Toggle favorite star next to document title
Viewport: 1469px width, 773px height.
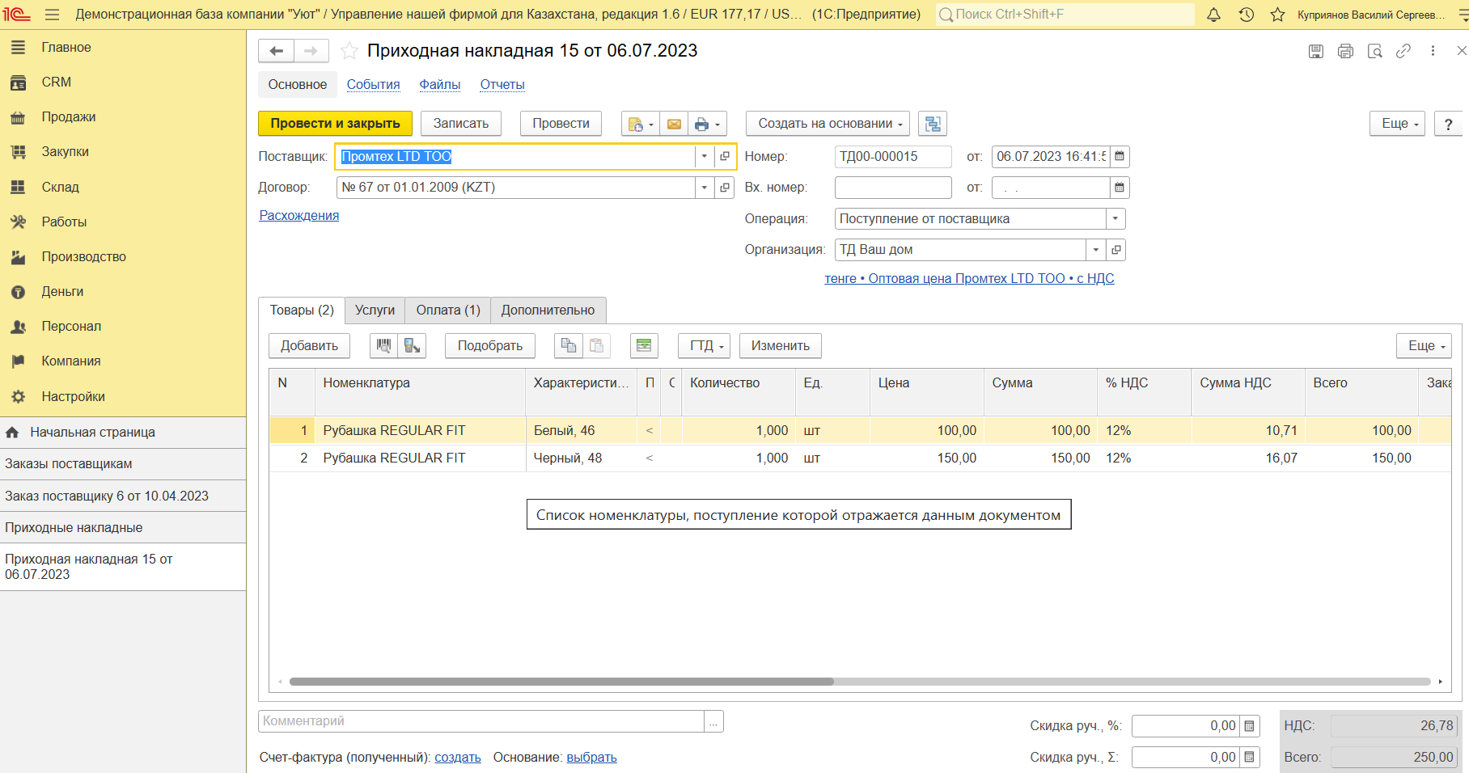tap(349, 51)
